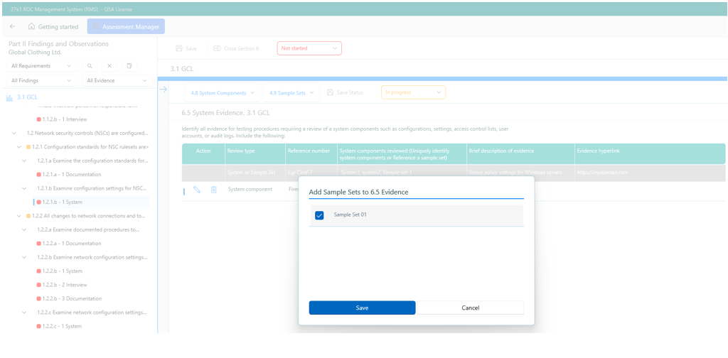Click Cancel in the Add Sample Sets dialog
This screenshot has width=728, height=358.
pos(470,308)
